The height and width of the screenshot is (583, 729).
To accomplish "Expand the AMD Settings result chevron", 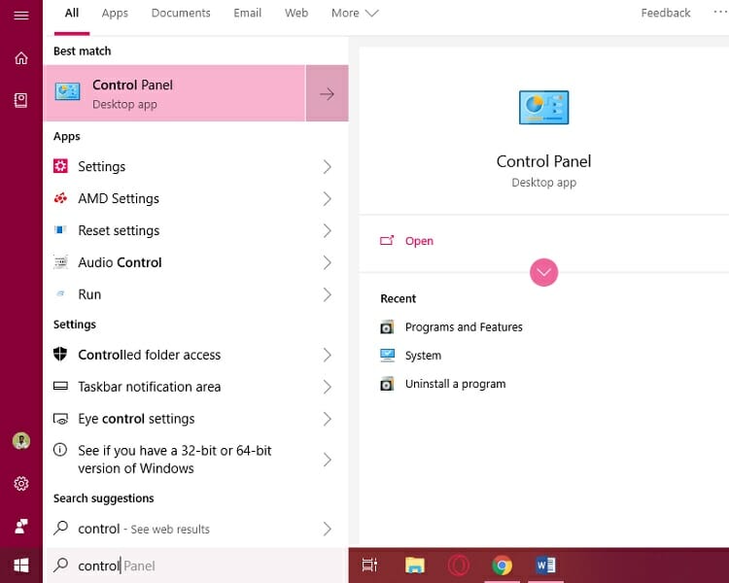I will tap(328, 199).
